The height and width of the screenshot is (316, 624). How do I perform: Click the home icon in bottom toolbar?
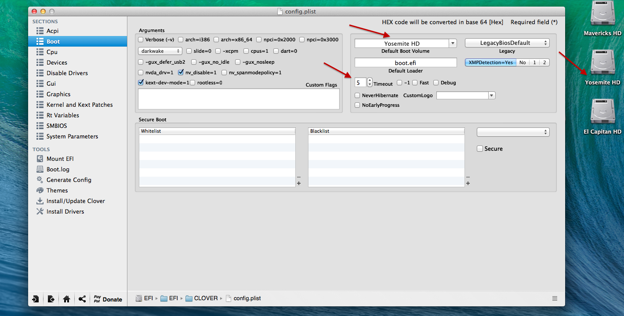66,299
